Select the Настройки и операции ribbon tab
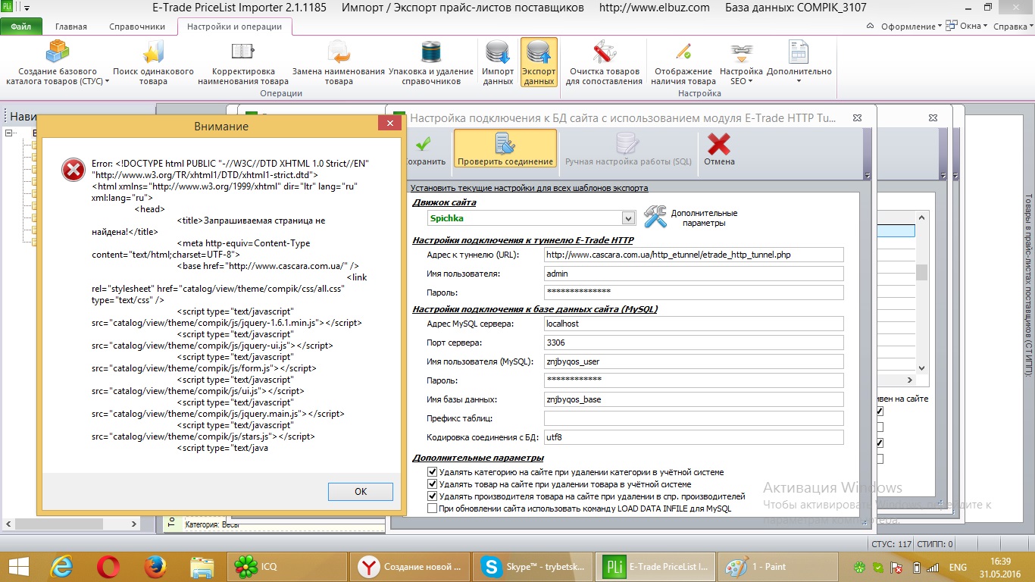 pyautogui.click(x=234, y=27)
